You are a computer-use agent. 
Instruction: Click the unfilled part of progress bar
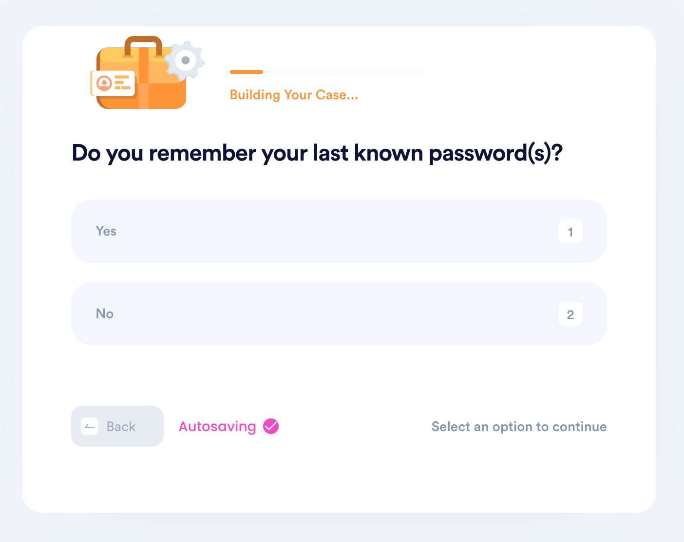[x=344, y=72]
